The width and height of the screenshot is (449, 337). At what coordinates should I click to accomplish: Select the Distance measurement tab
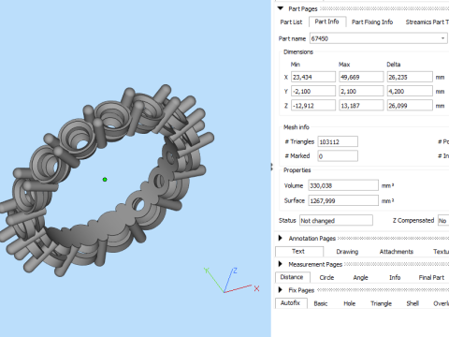tap(292, 277)
